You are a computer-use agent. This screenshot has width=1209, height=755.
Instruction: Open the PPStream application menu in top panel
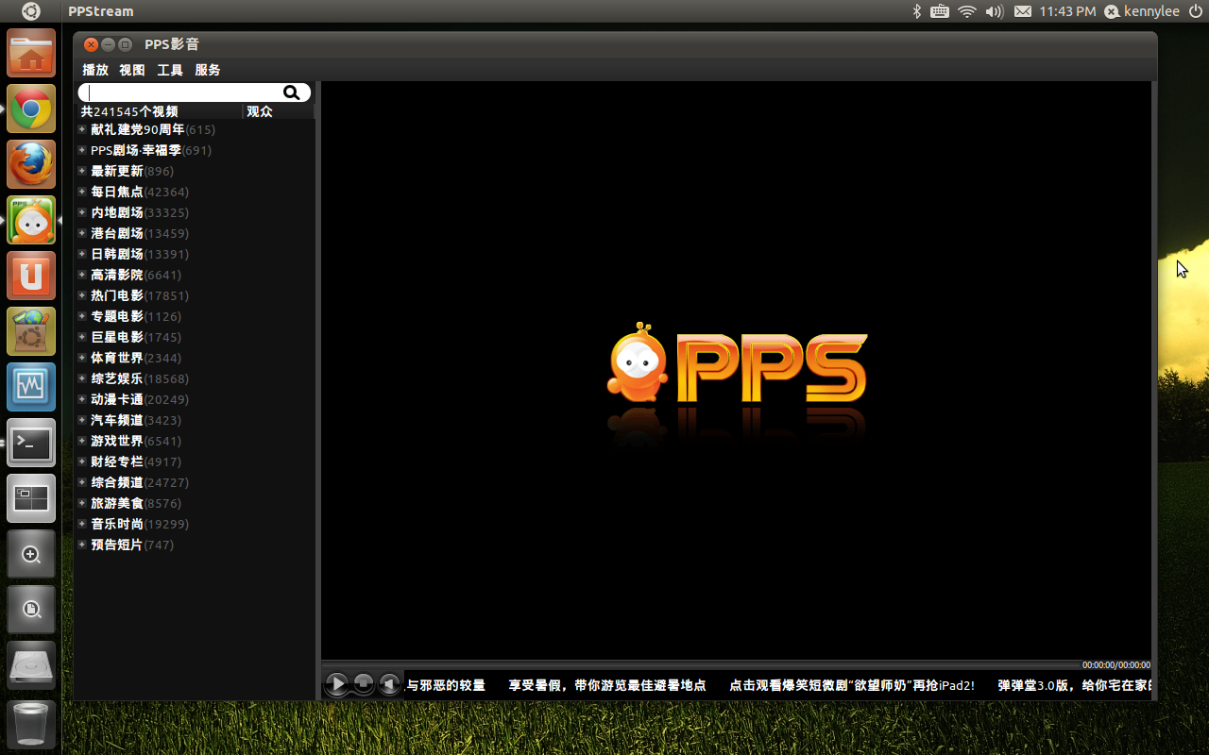[x=101, y=11]
